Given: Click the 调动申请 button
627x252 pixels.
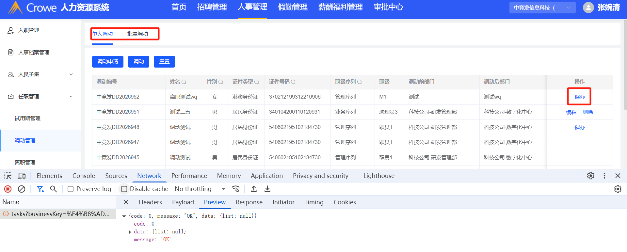Looking at the screenshot, I should [108, 62].
